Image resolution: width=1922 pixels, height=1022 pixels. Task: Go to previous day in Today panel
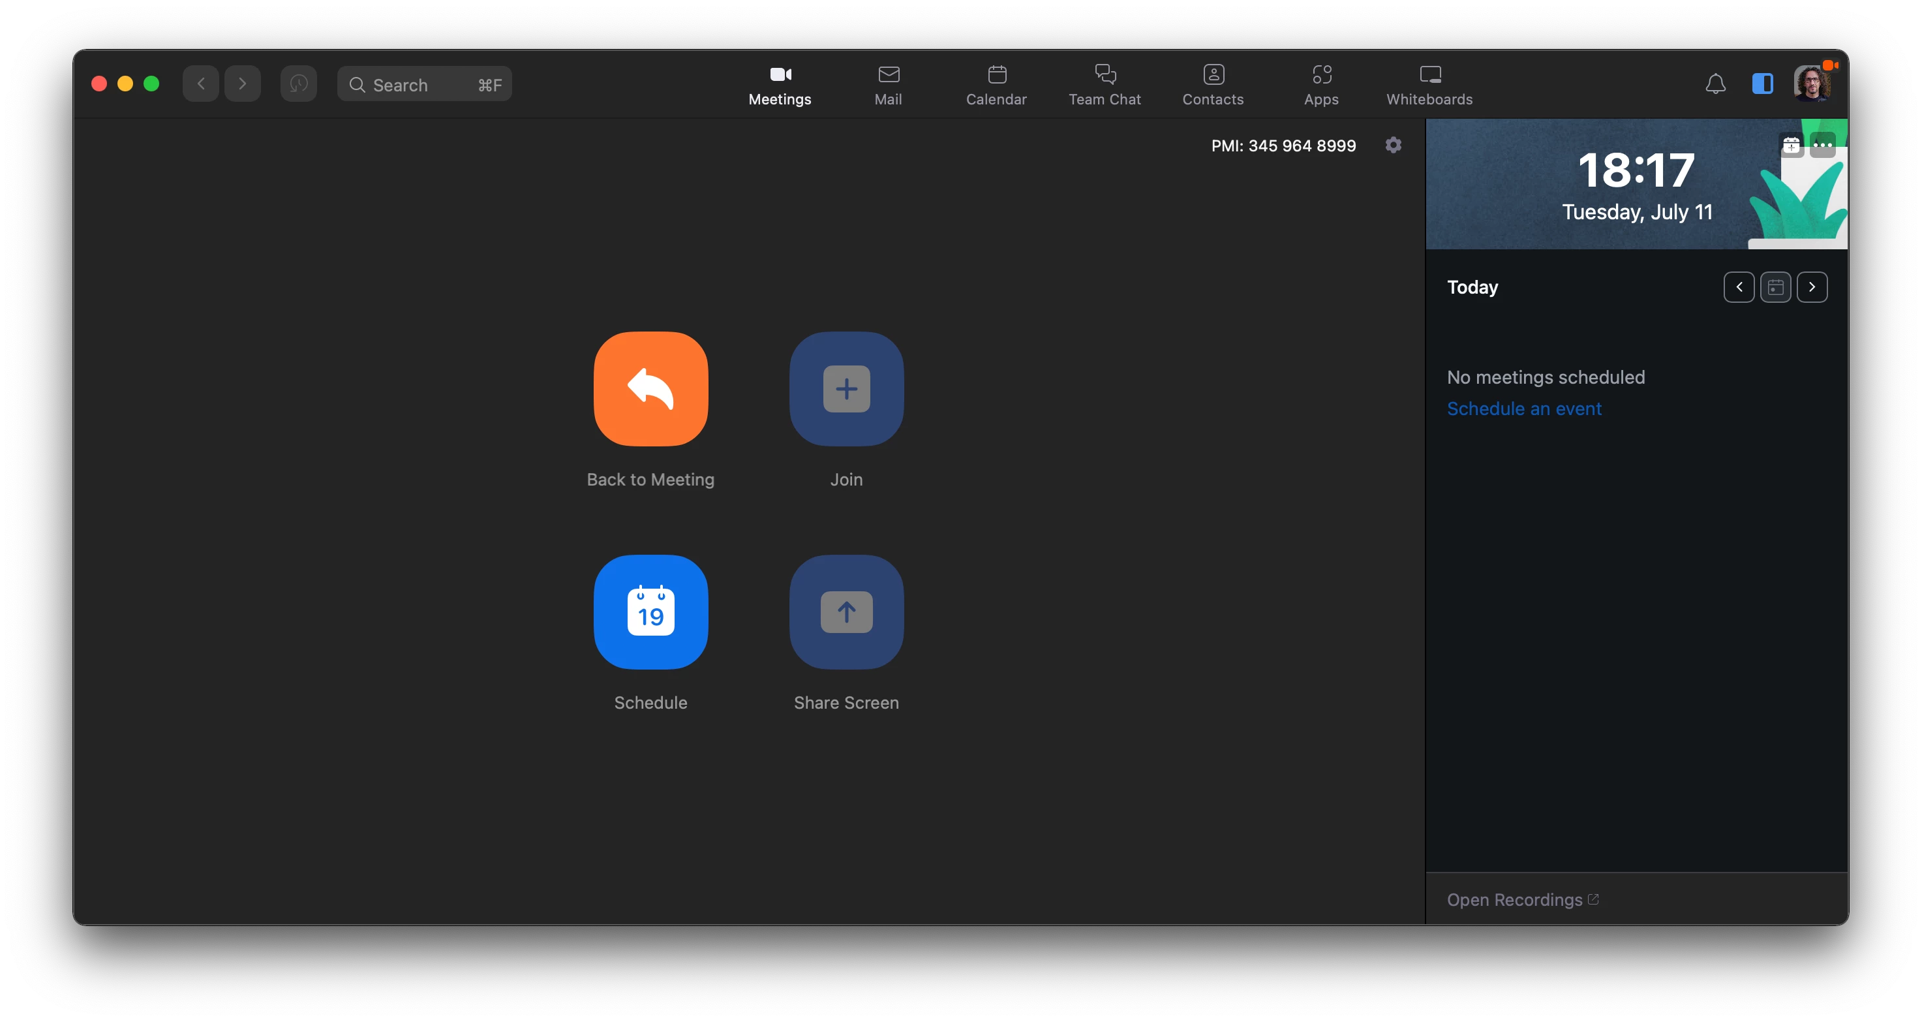[x=1739, y=286]
